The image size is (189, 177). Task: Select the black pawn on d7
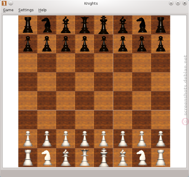[85, 44]
